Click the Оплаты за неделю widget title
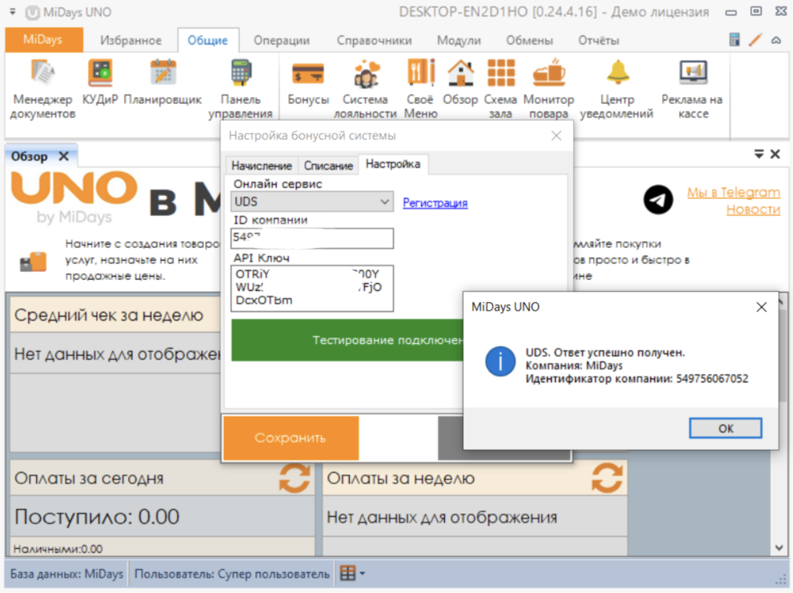793x593 pixels. click(x=400, y=478)
